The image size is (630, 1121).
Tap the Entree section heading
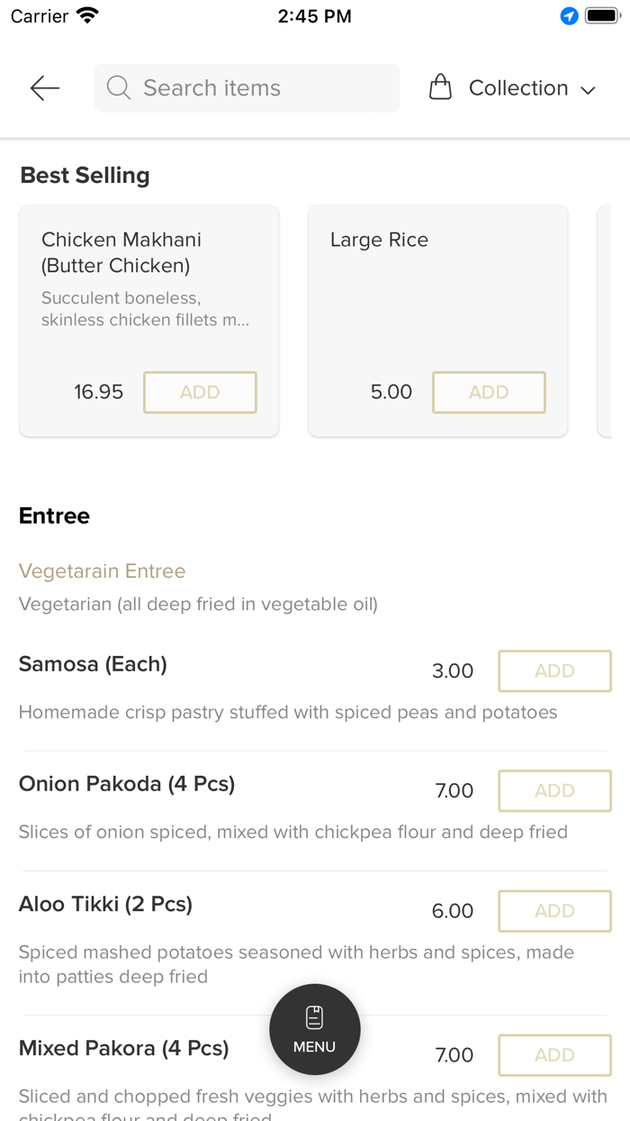[54, 515]
